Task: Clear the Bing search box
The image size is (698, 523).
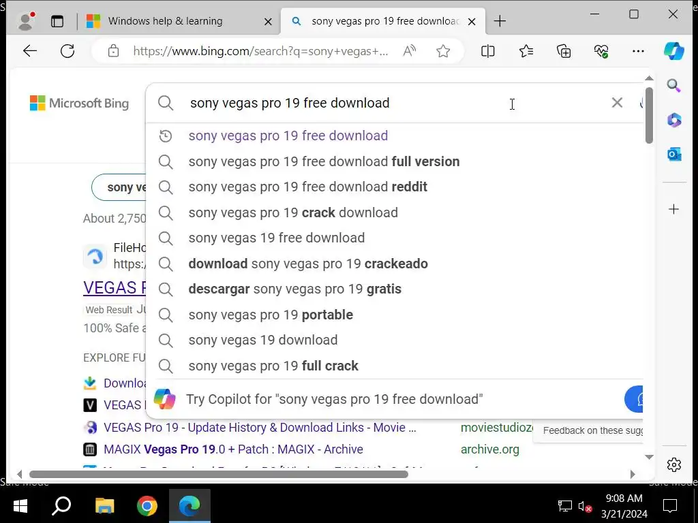Action: pos(617,103)
